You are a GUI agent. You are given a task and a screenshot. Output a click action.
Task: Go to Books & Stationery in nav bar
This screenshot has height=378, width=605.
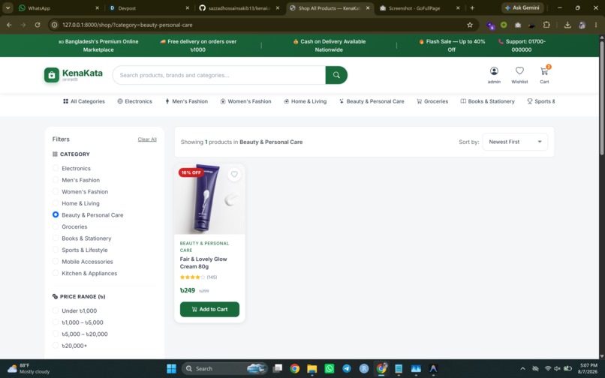(487, 101)
